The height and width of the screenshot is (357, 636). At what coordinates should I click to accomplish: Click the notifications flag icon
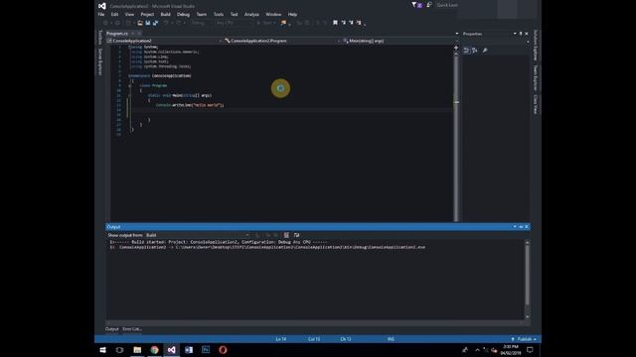tap(416, 5)
